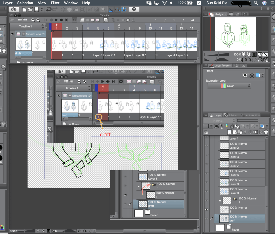Screen dimensions: 275x234
Task: Enable layer color effect blue icon
Action: (x=258, y=75)
